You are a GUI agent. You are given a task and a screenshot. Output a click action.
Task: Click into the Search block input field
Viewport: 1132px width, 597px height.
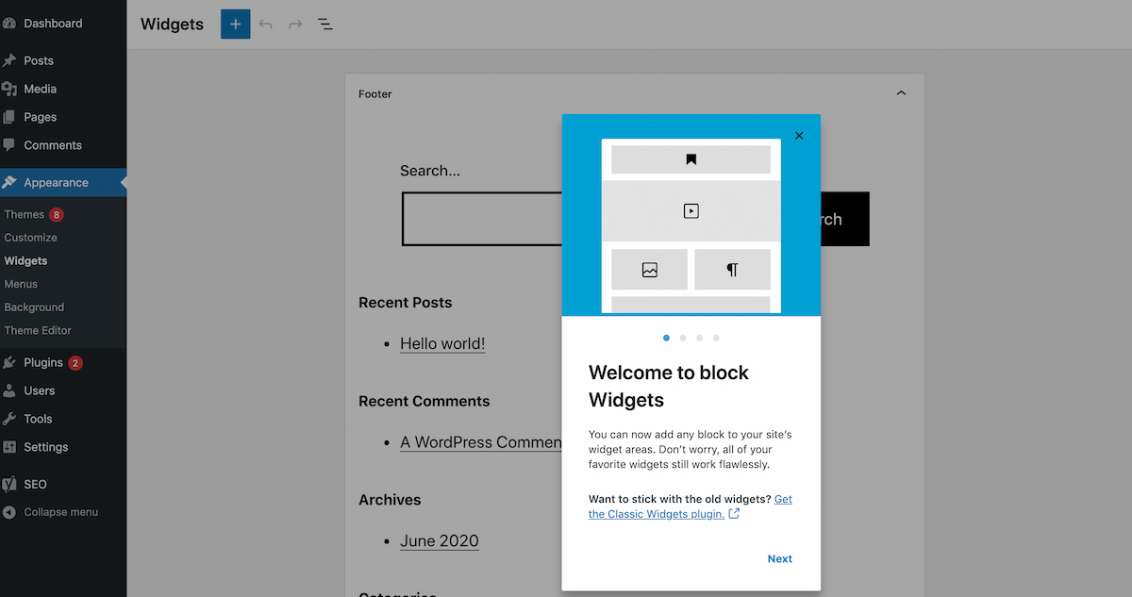pos(482,219)
